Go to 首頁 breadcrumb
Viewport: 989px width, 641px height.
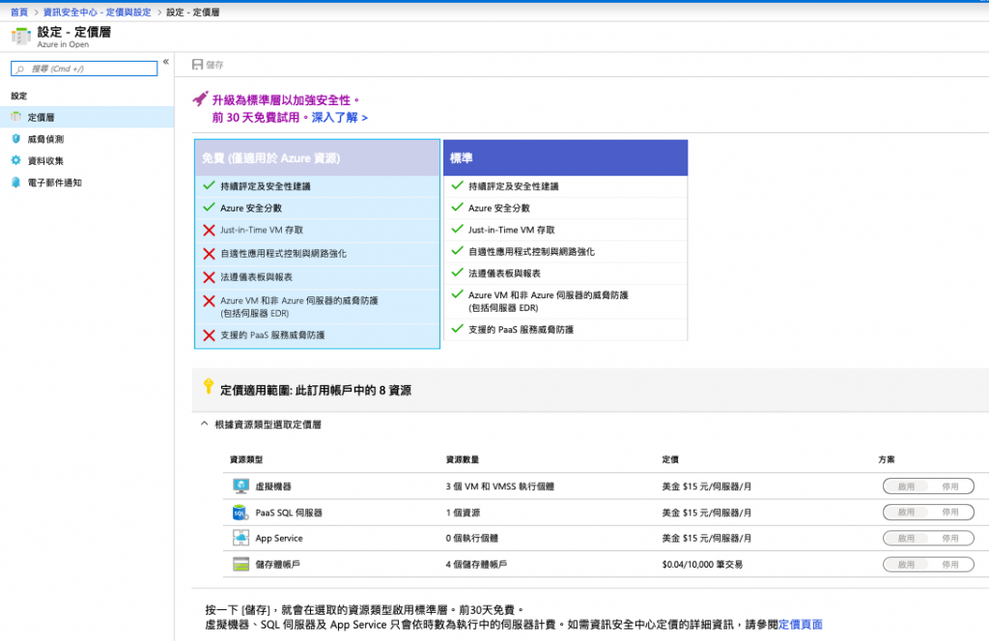(19, 12)
